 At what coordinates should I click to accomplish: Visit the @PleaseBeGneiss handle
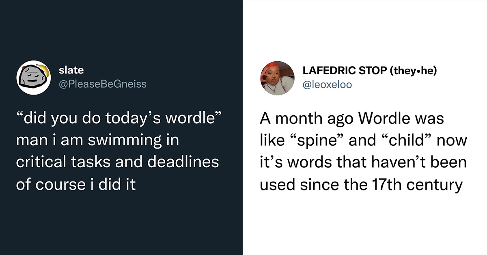tap(103, 84)
